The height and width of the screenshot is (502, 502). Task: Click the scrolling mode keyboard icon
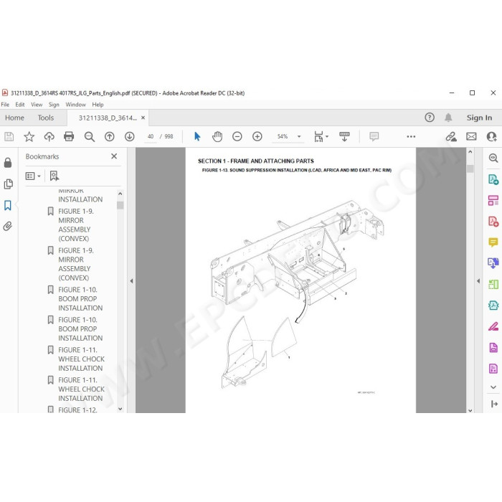tap(344, 137)
